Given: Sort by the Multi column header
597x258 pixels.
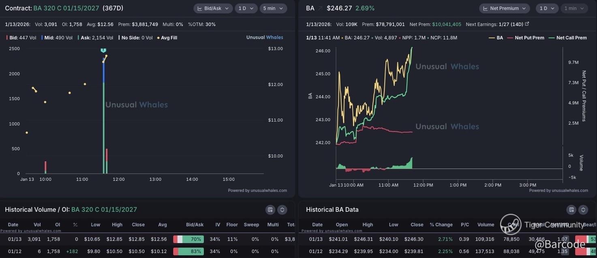Looking at the screenshot, I should (x=273, y=225).
